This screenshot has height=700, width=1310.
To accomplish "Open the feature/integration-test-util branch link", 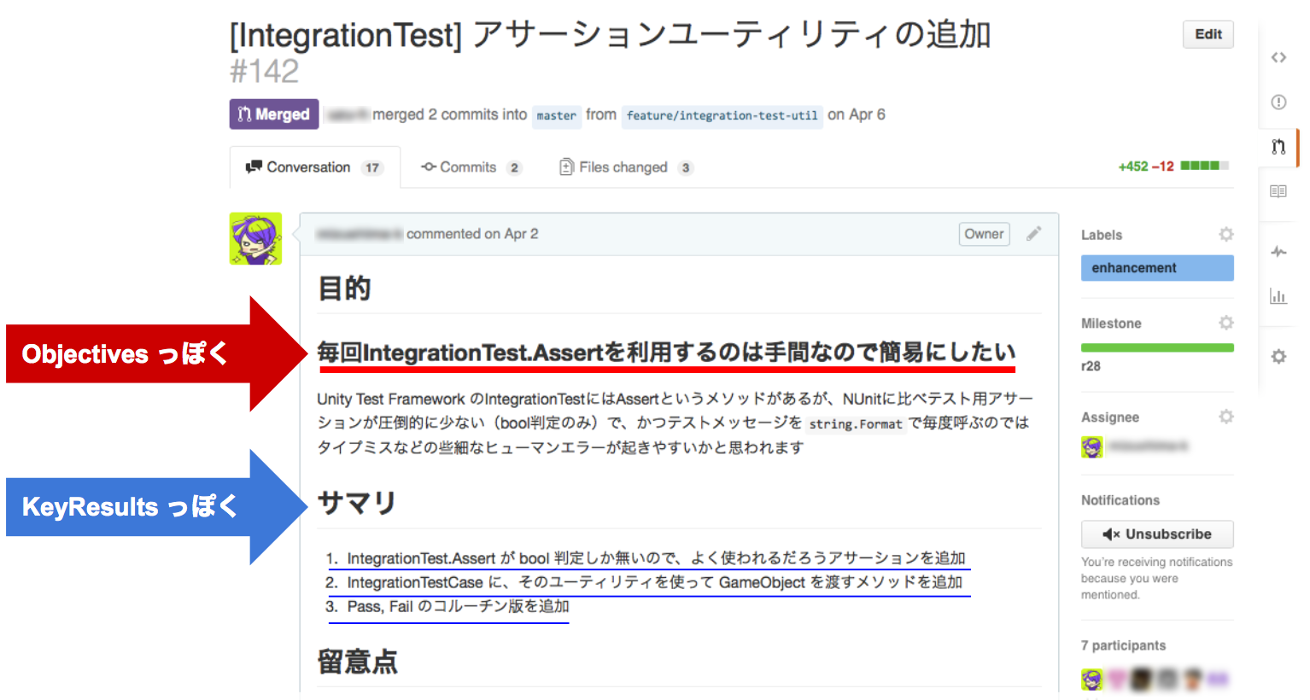I will click(x=722, y=115).
